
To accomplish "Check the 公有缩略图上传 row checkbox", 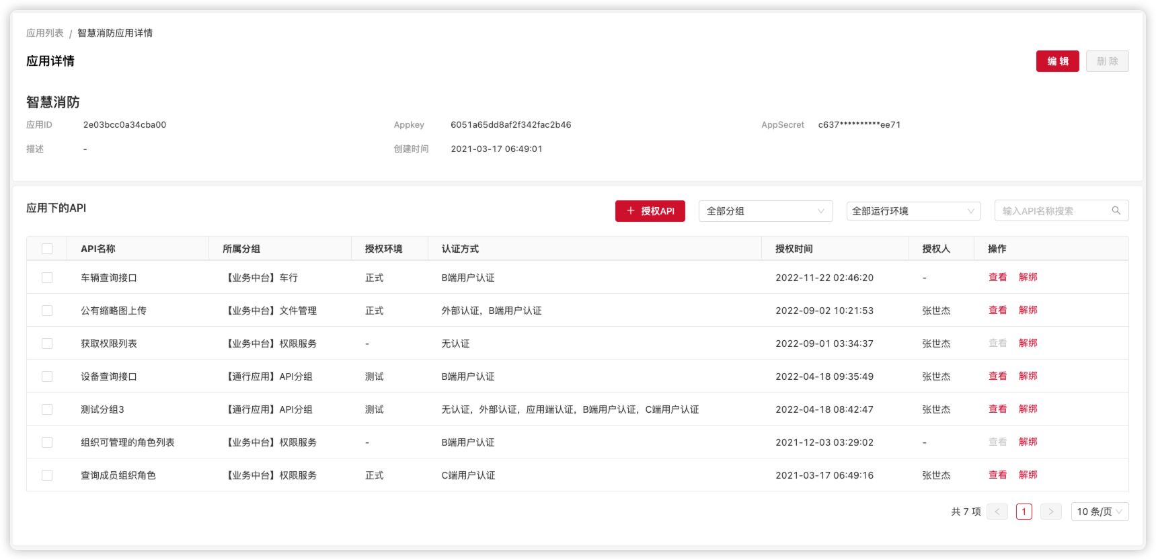I will coord(47,311).
